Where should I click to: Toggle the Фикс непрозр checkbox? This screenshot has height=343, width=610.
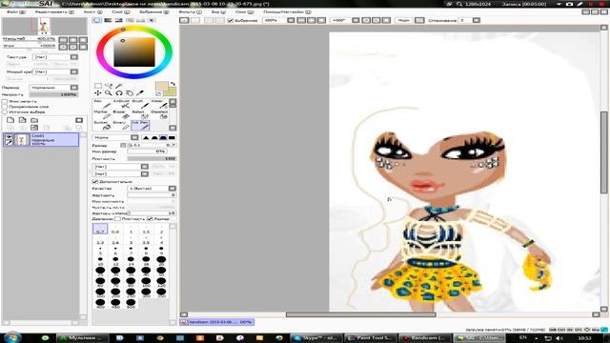point(5,101)
